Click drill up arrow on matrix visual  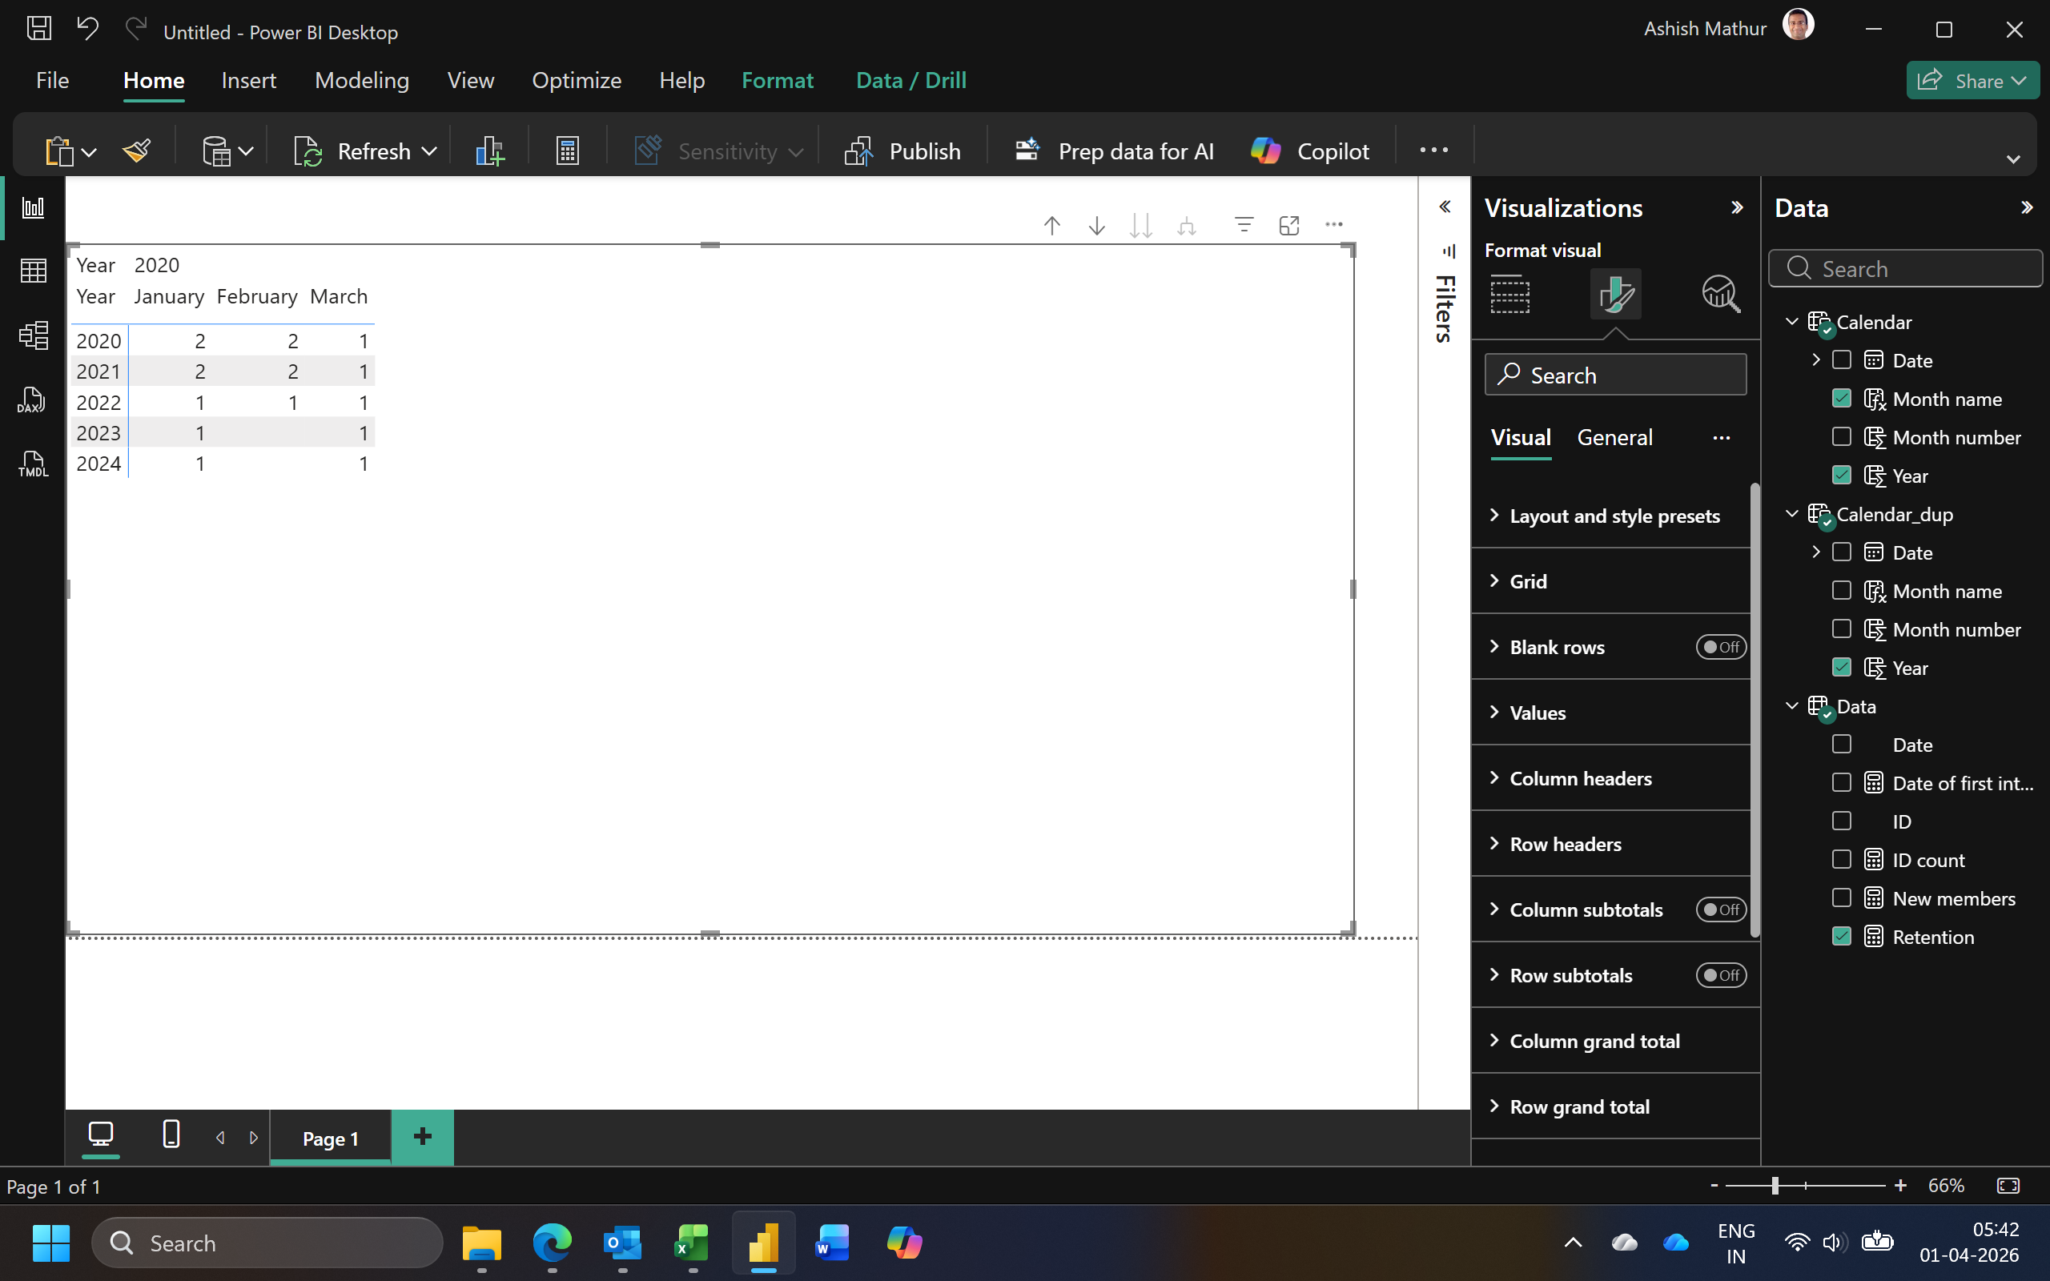click(x=1052, y=225)
